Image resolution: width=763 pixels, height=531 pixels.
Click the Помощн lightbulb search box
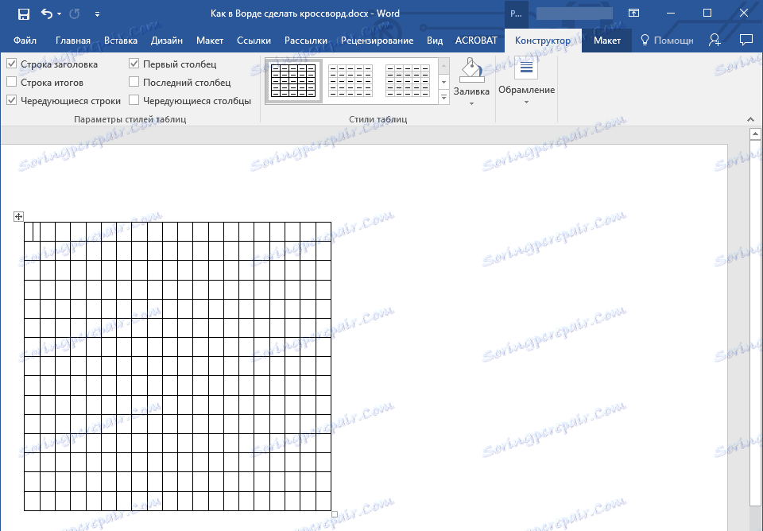(667, 41)
